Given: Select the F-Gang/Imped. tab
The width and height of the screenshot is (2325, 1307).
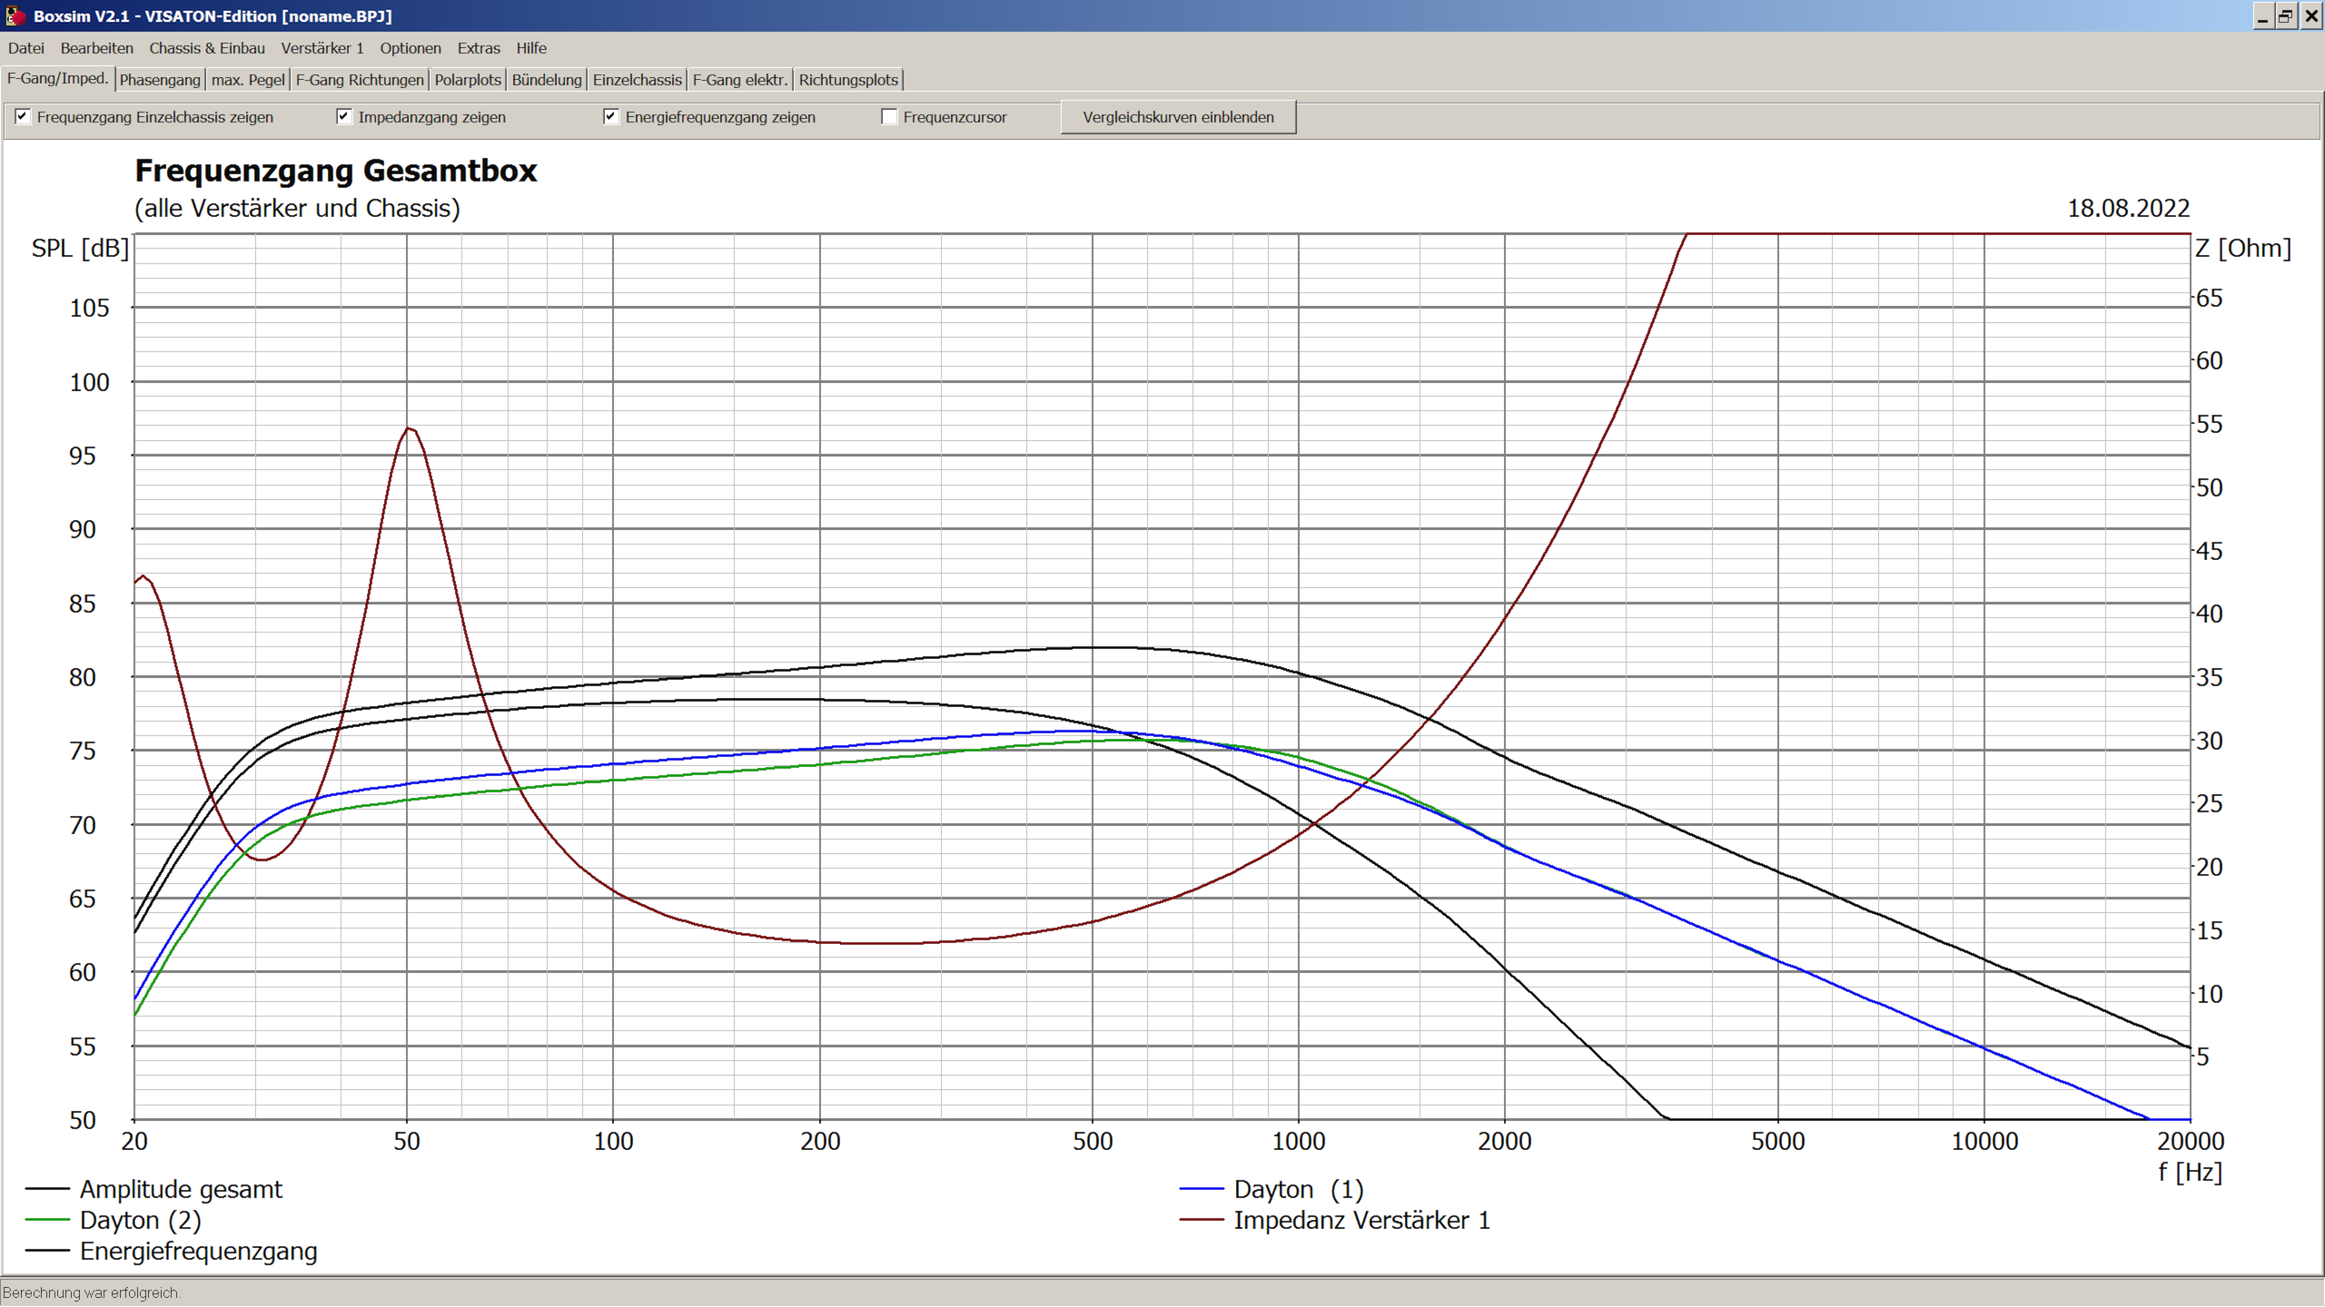Looking at the screenshot, I should point(58,78).
